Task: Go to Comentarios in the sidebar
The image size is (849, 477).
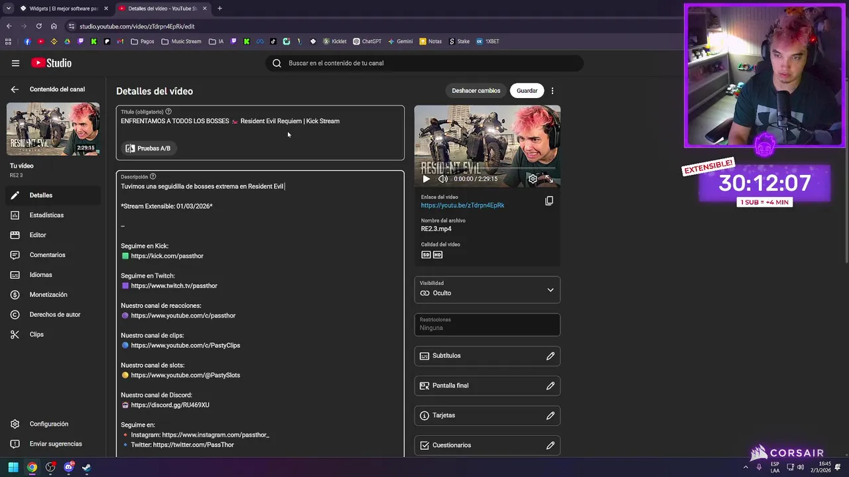Action: (53, 255)
